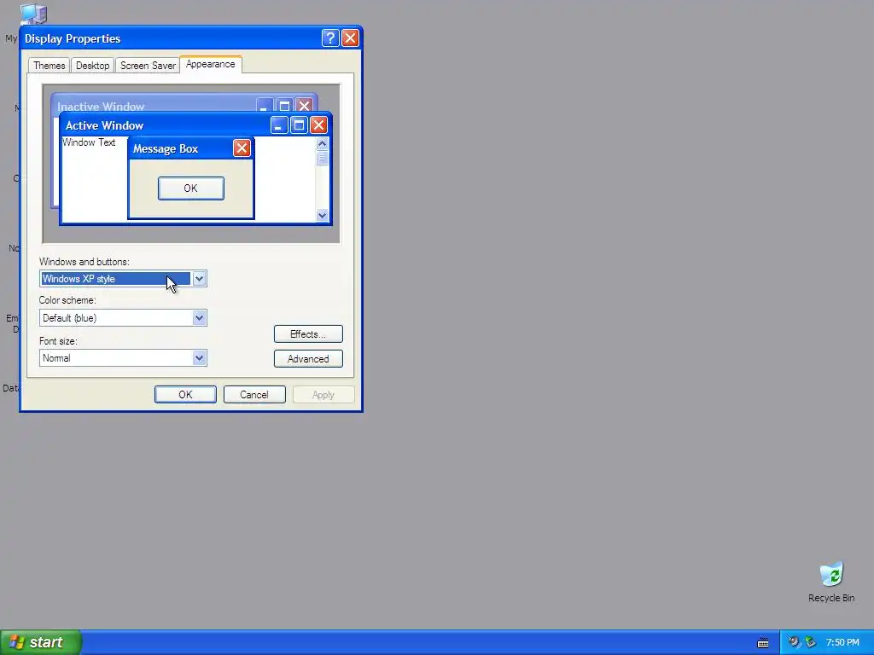This screenshot has height=655, width=874.
Task: Click the Inactive Window preview close icon
Action: 304,106
